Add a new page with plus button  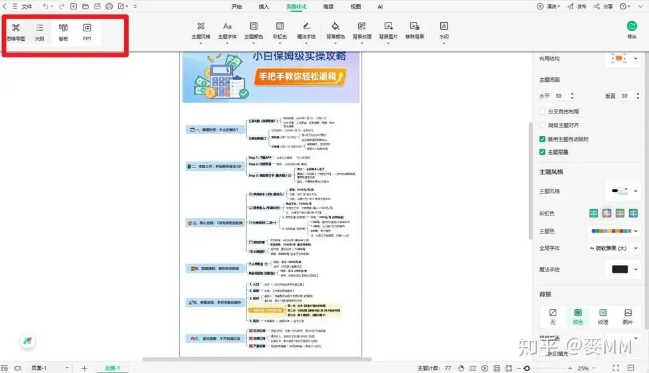point(84,368)
